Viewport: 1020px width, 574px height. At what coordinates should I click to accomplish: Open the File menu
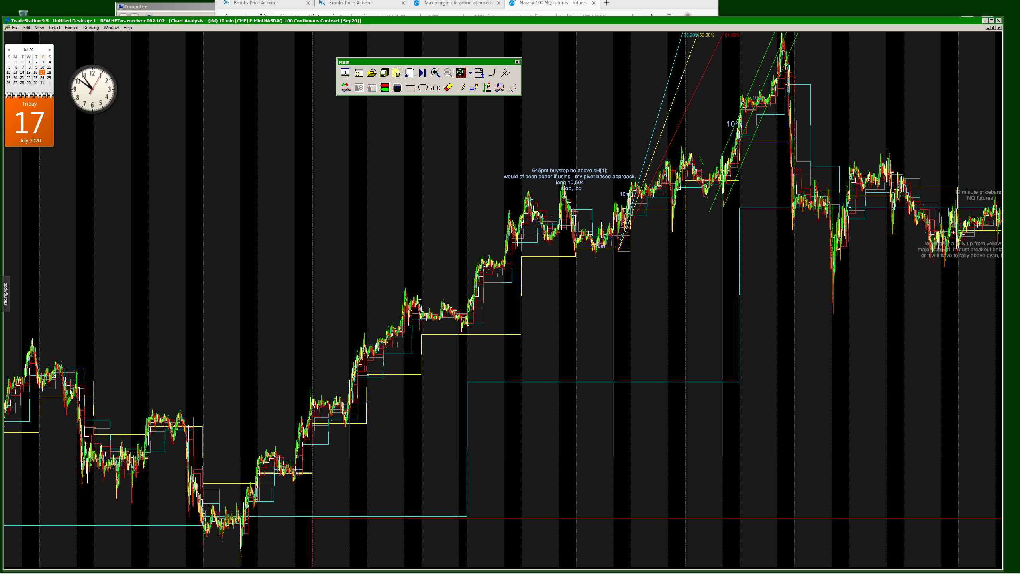pos(15,28)
